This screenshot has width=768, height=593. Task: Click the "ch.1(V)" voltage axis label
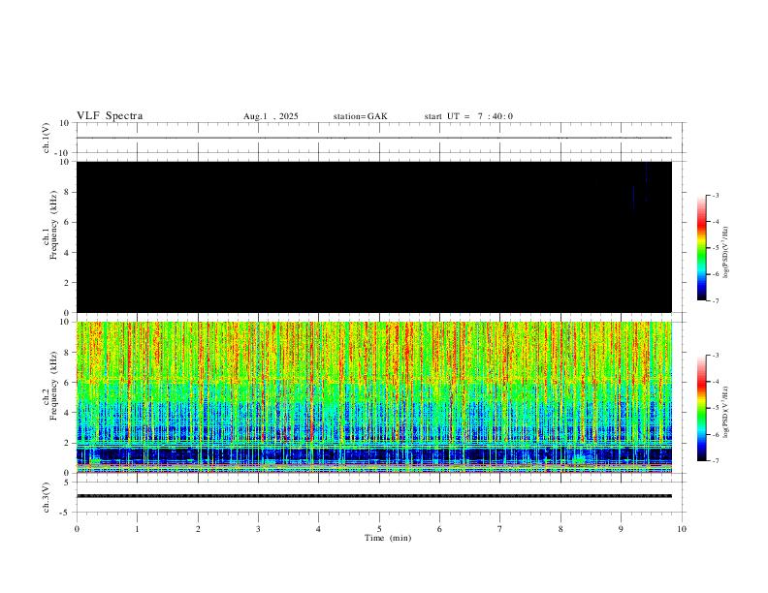coord(47,138)
